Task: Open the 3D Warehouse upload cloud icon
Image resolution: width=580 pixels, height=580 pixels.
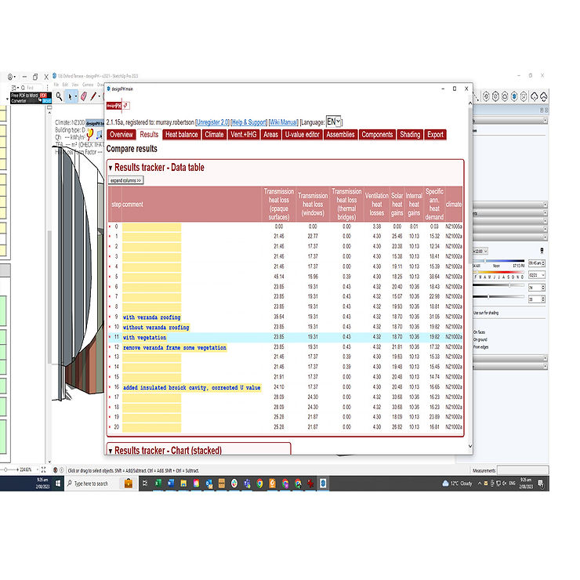Action: click(544, 97)
